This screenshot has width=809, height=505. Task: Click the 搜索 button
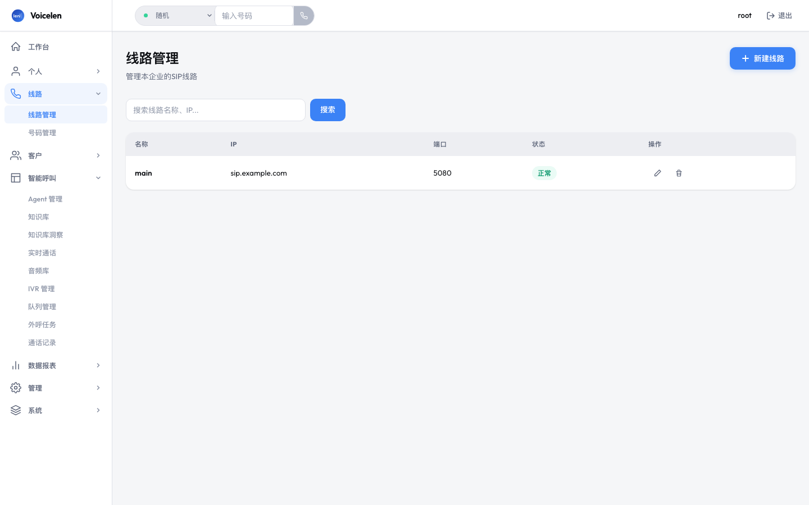(328, 110)
